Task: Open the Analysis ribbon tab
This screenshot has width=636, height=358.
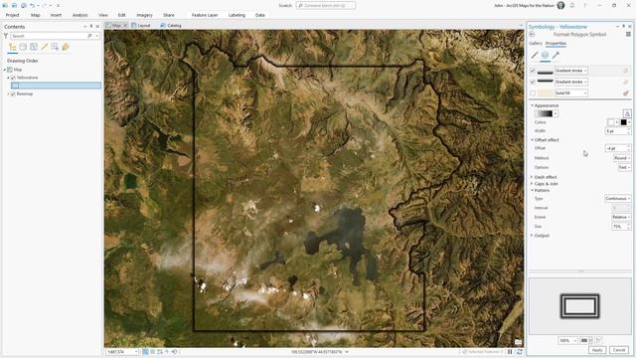Action: 79,15
